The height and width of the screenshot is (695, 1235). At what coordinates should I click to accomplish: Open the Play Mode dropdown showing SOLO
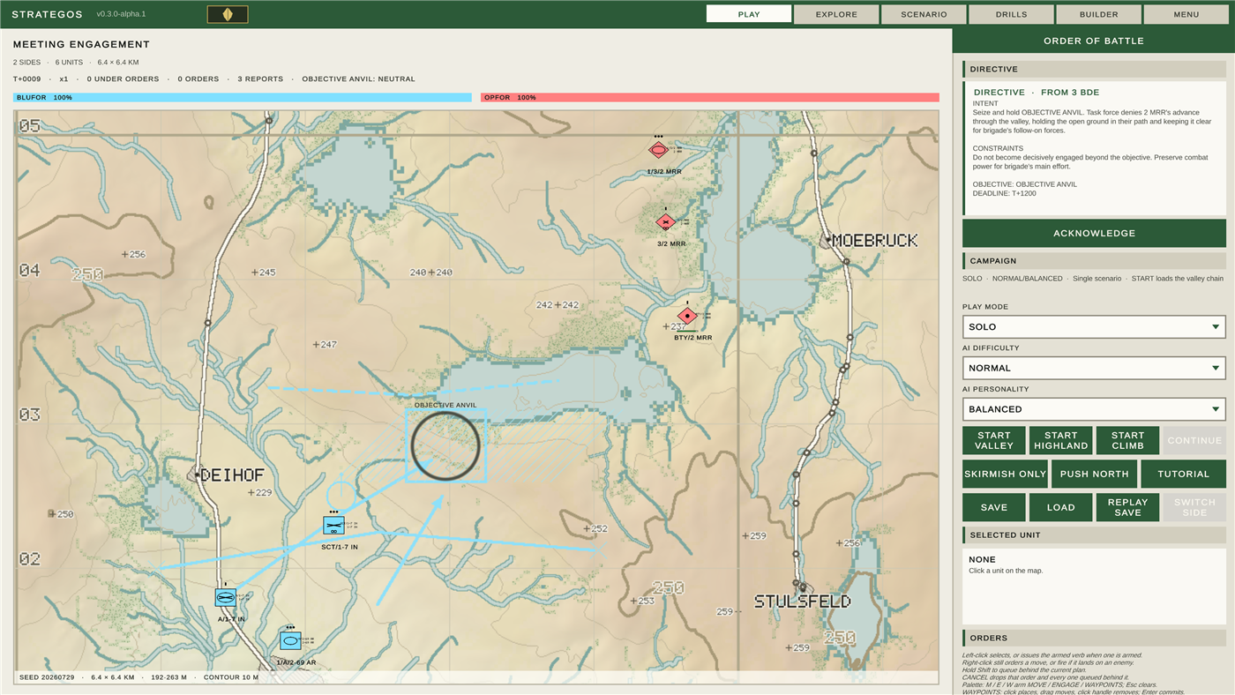1094,326
